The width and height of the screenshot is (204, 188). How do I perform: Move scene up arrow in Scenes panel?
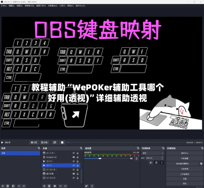pyautogui.click(x=19, y=186)
